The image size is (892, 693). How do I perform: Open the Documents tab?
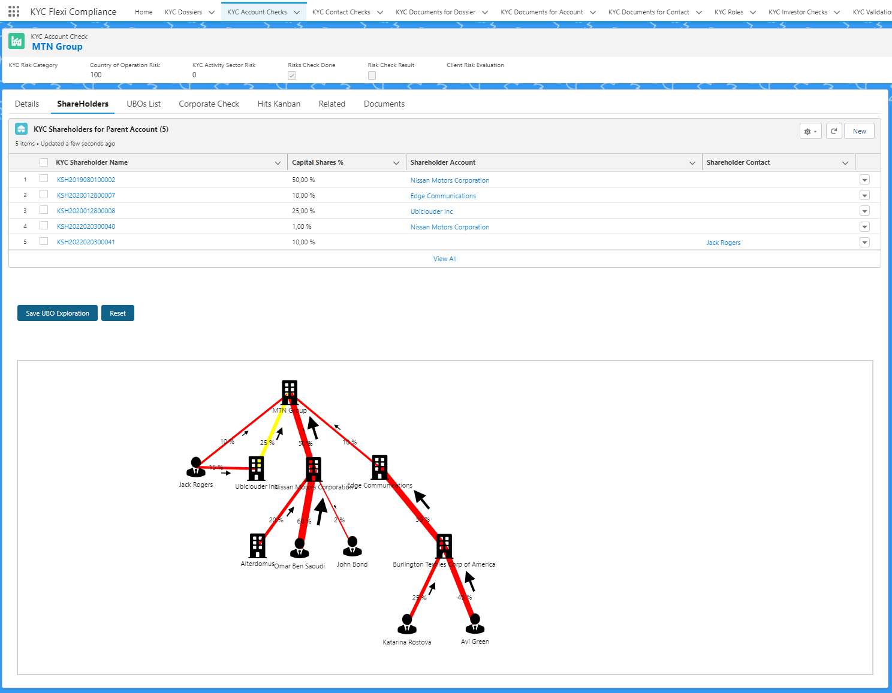pyautogui.click(x=384, y=104)
